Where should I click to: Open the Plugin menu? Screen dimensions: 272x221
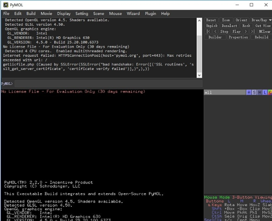pyautogui.click(x=151, y=14)
